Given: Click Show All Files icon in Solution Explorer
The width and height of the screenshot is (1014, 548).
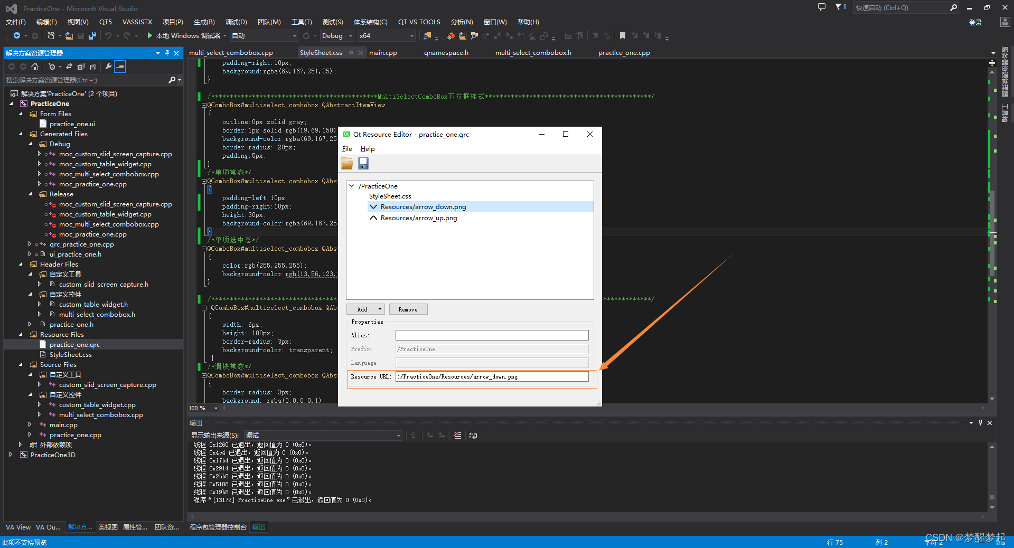Looking at the screenshot, I should click(x=93, y=67).
